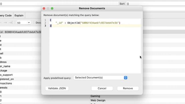Open the Apply predefined query dropdown
The height and width of the screenshot is (104, 185).
tap(100, 78)
